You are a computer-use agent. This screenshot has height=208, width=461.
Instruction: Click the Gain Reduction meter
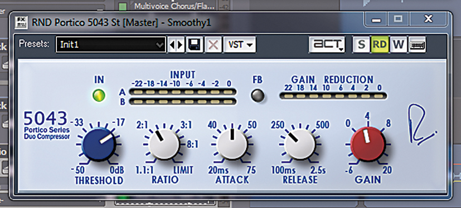pyautogui.click(x=333, y=96)
